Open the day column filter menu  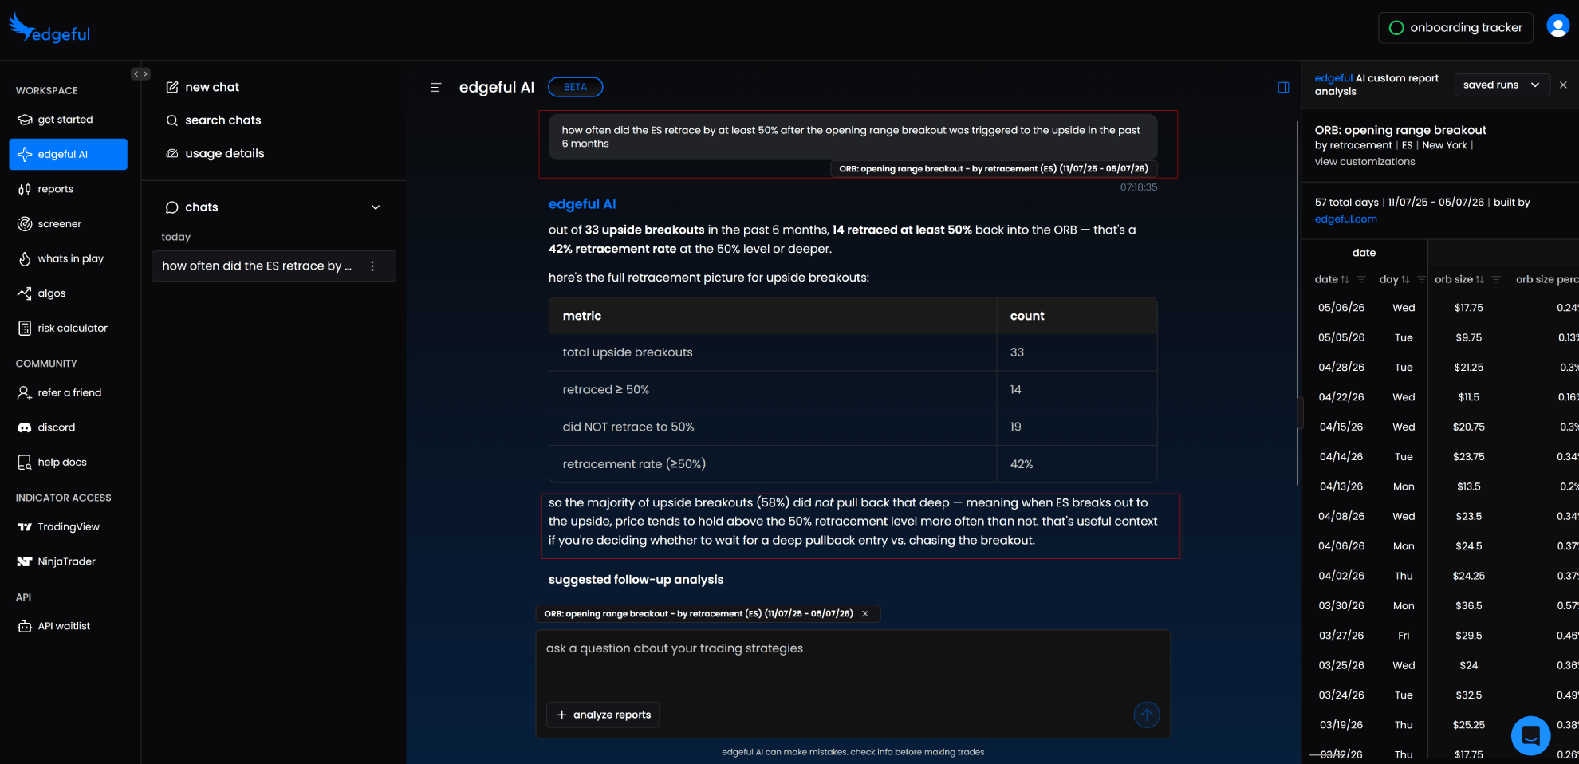(1421, 279)
